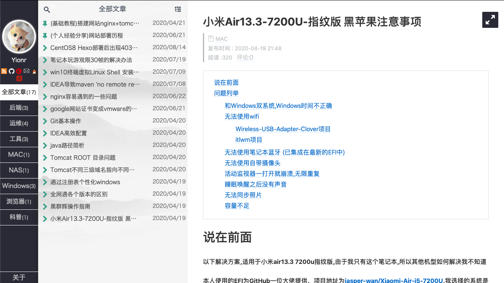Click the fullscreen expand arrows icon
This screenshot has width=504, height=283.
(490, 20)
